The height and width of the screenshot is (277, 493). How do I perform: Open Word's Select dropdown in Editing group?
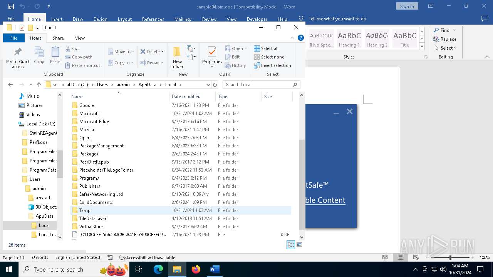pyautogui.click(x=445, y=48)
